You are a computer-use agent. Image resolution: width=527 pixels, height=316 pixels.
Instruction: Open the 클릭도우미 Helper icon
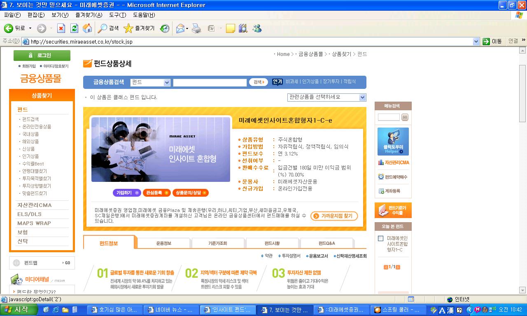pos(393,141)
